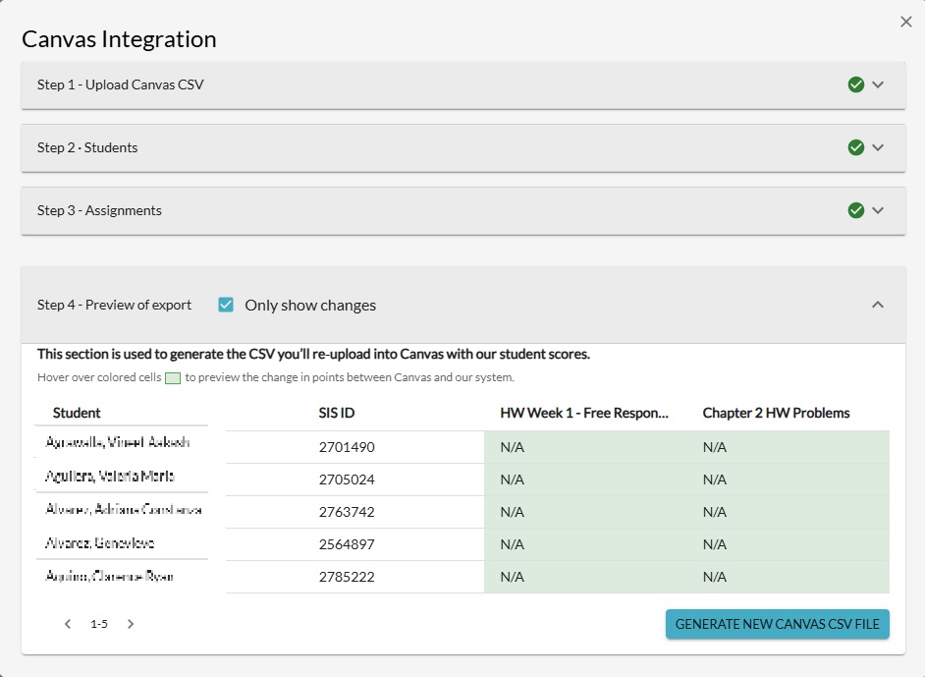
Task: Click the Only show changes label
Action: (310, 306)
